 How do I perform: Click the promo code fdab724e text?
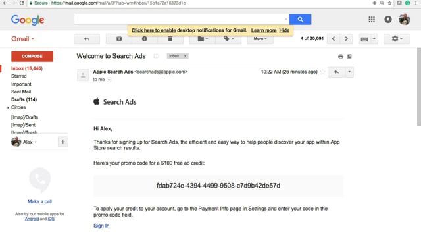point(218,186)
